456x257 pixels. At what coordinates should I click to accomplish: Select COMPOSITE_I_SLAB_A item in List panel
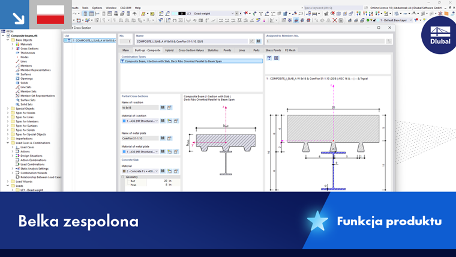89,40
